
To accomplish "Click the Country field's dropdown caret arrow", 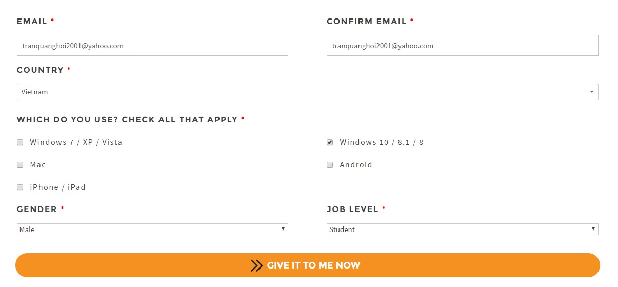I will coord(592,92).
